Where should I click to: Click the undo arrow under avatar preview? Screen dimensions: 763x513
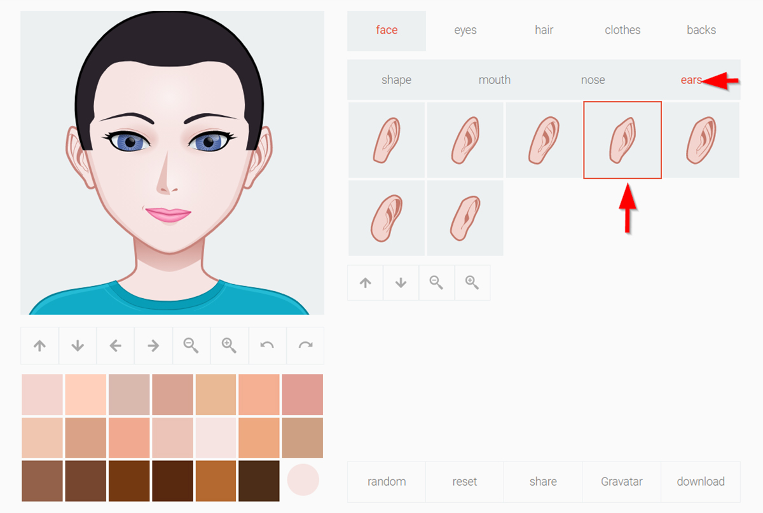tap(267, 346)
